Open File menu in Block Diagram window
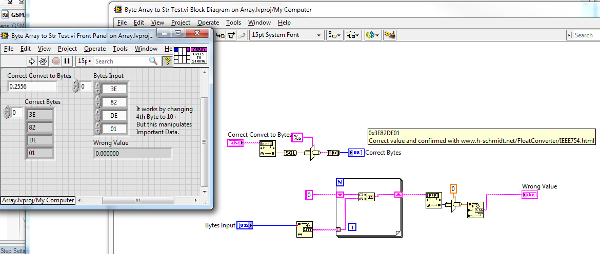 122,23
